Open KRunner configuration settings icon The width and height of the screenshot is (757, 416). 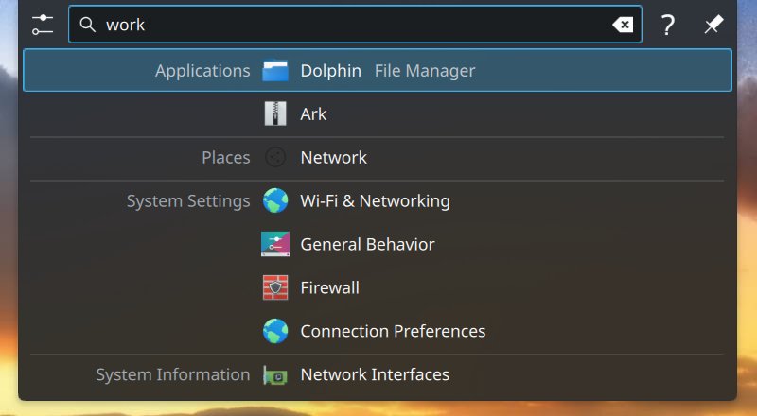[43, 26]
